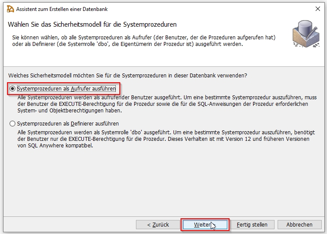Click the heading 'Wählen Sie das Sicherheitsmodell'

92,24
